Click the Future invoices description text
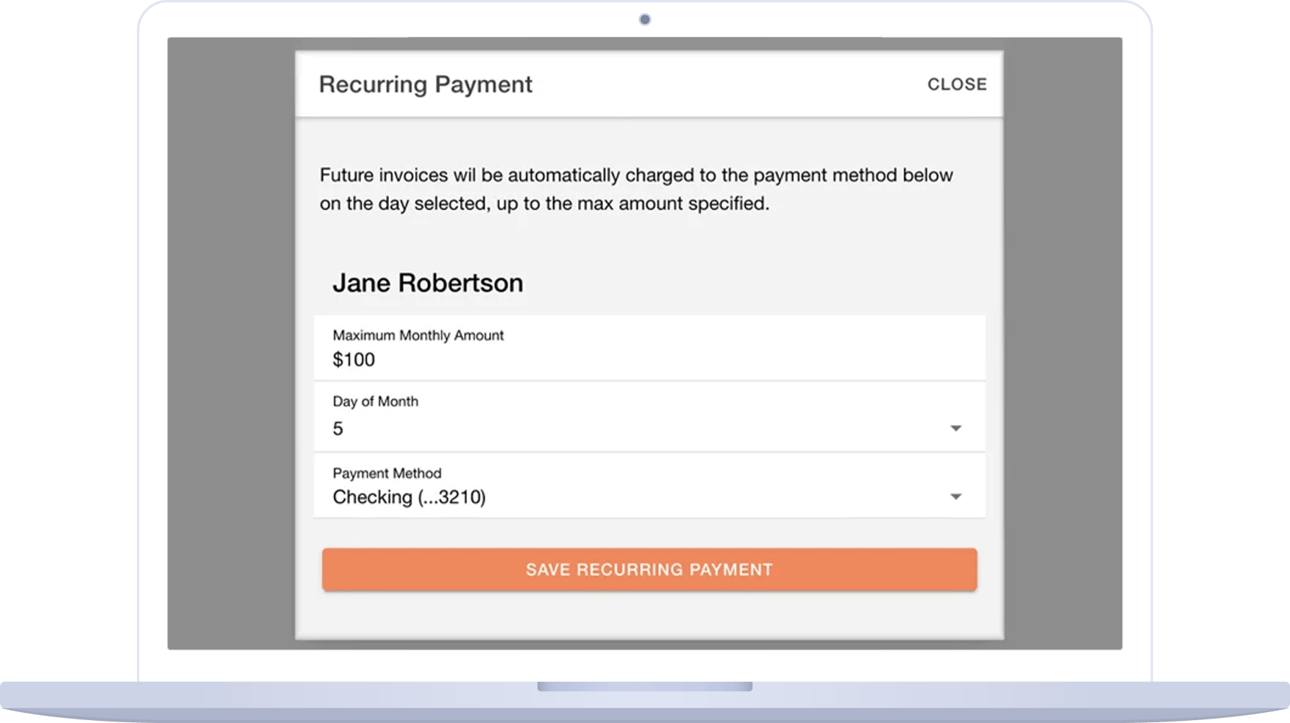Viewport: 1290px width, 723px height. click(636, 189)
